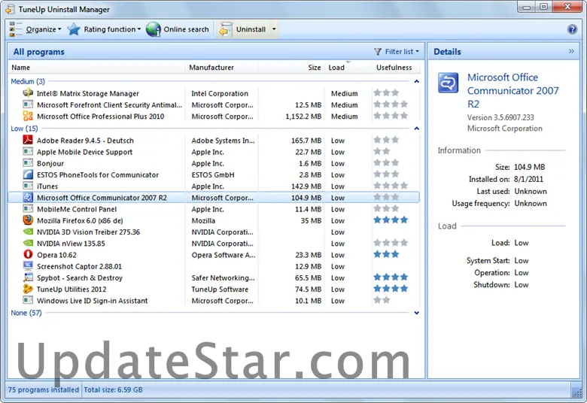587x403 pixels.
Task: Click the Spybot Search & Destroy icon
Action: point(28,278)
